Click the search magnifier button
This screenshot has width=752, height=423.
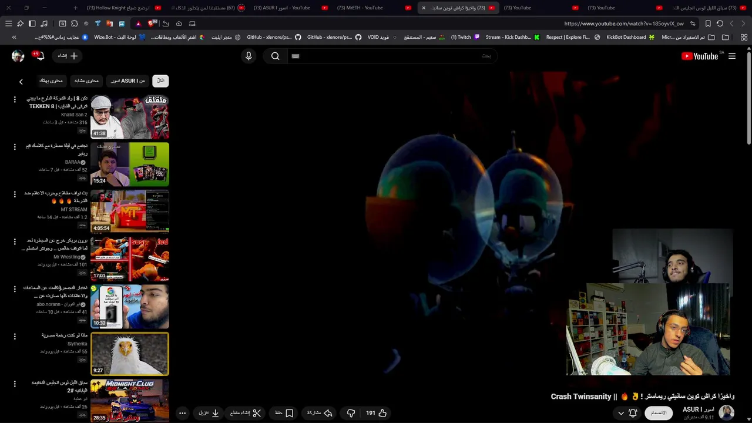(276, 56)
